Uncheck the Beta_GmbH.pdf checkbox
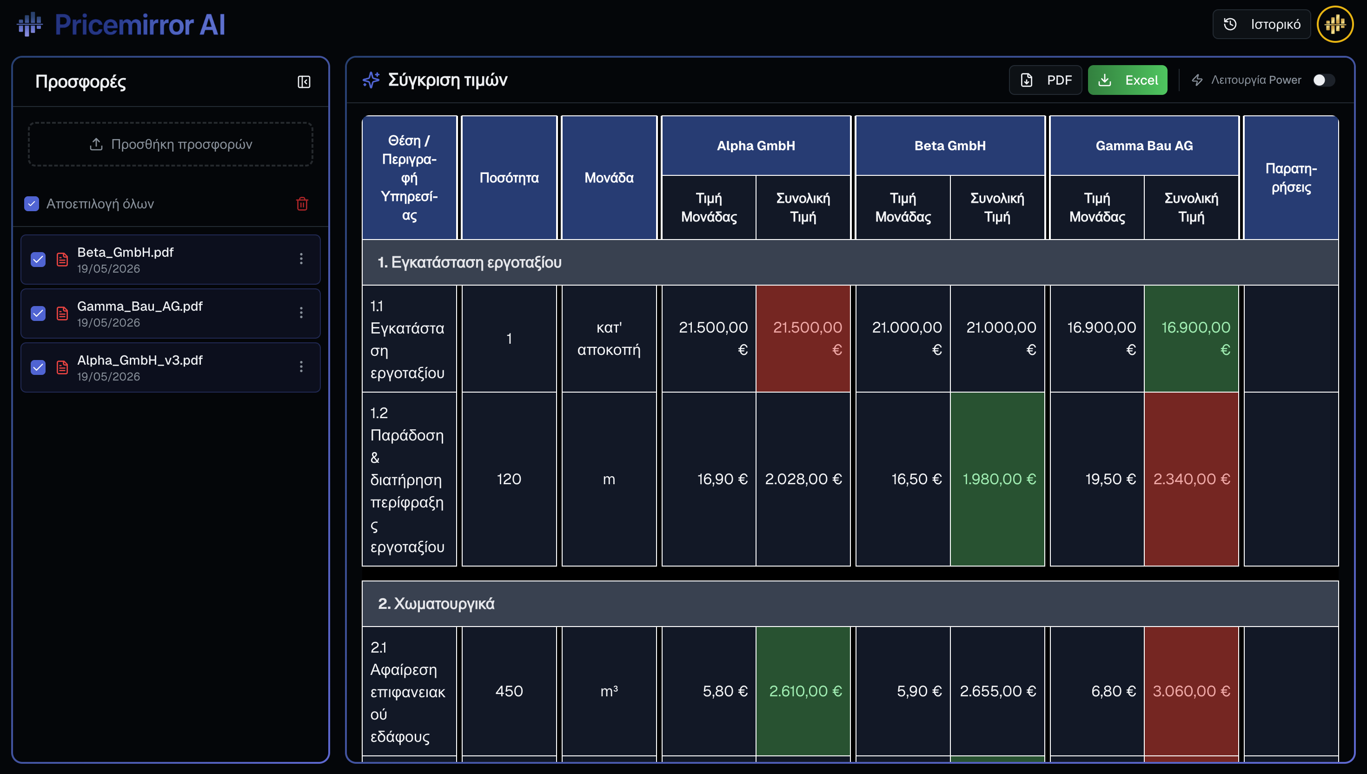Screen dimensions: 1367x774 pyautogui.click(x=38, y=260)
